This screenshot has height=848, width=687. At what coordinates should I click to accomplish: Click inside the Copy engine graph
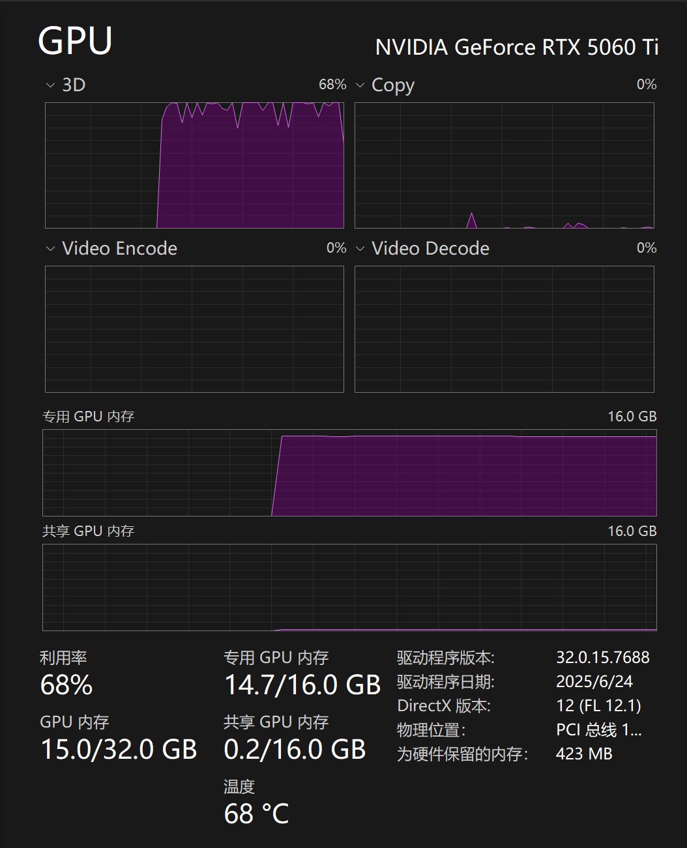point(504,165)
